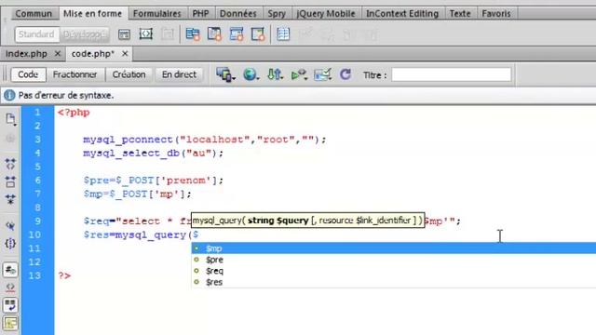The height and width of the screenshot is (335, 596).
Task: Switch to Création design view
Action: point(129,74)
